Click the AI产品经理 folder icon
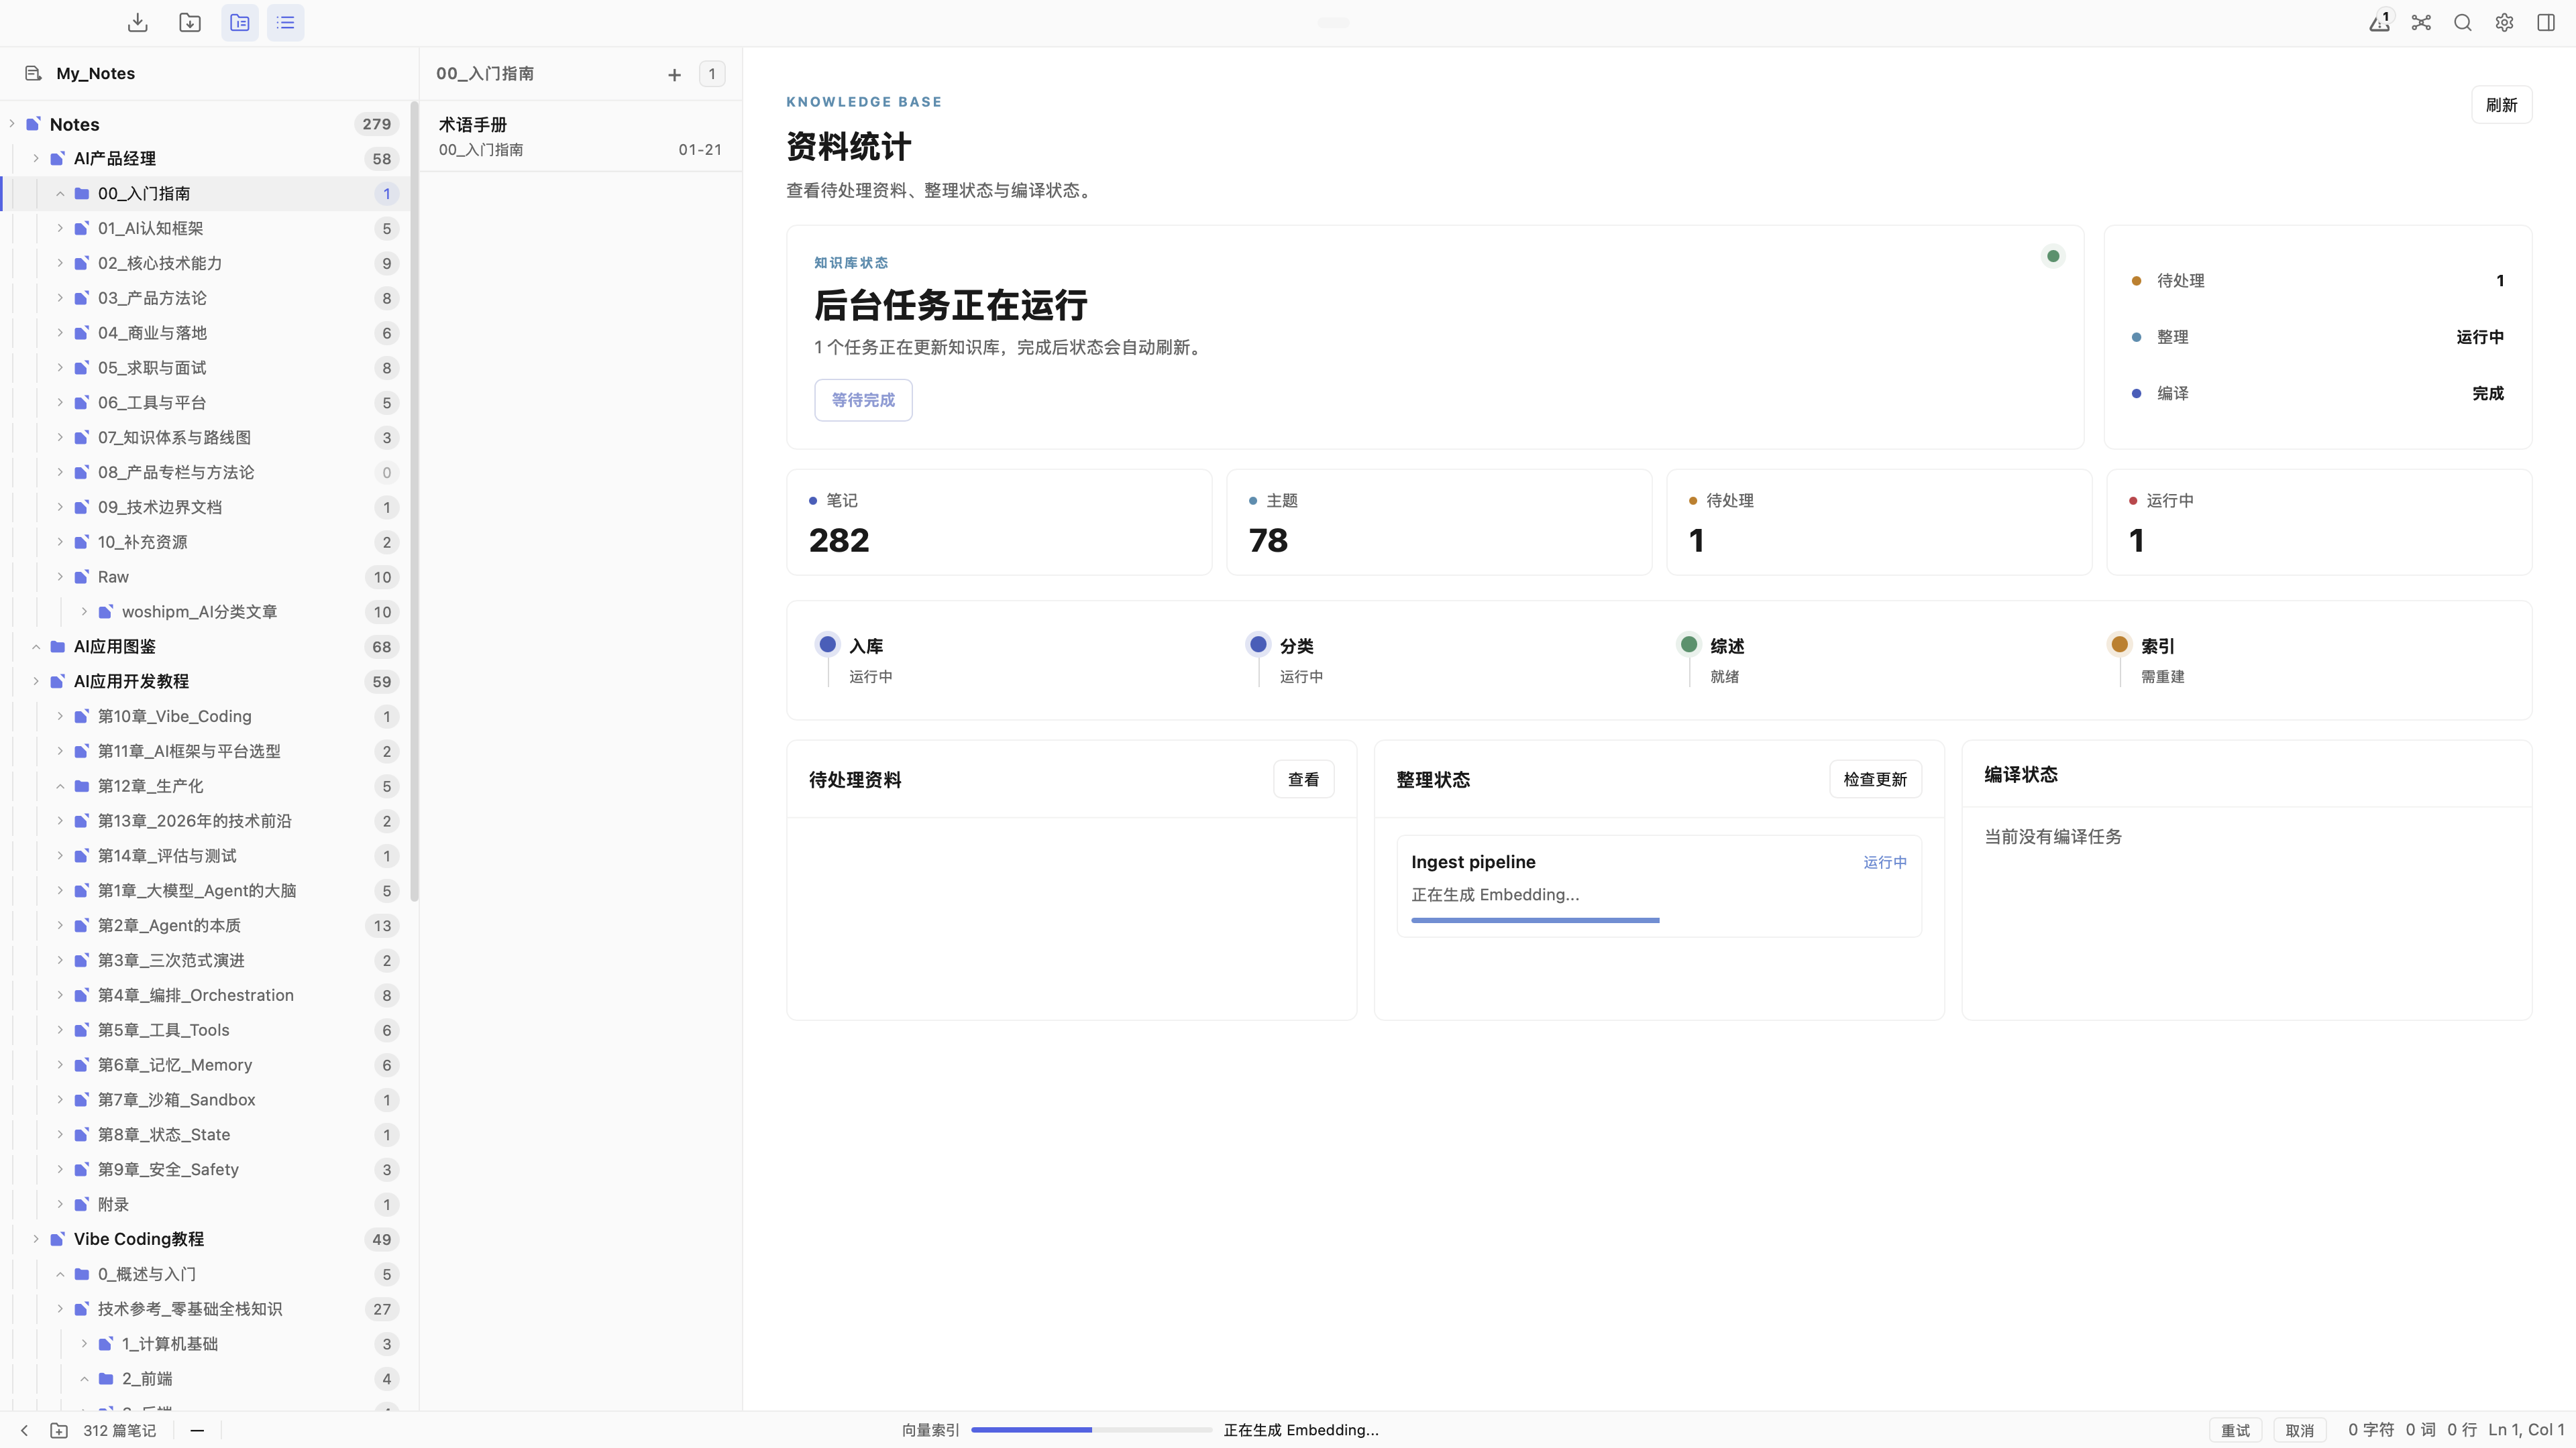 (x=58, y=159)
